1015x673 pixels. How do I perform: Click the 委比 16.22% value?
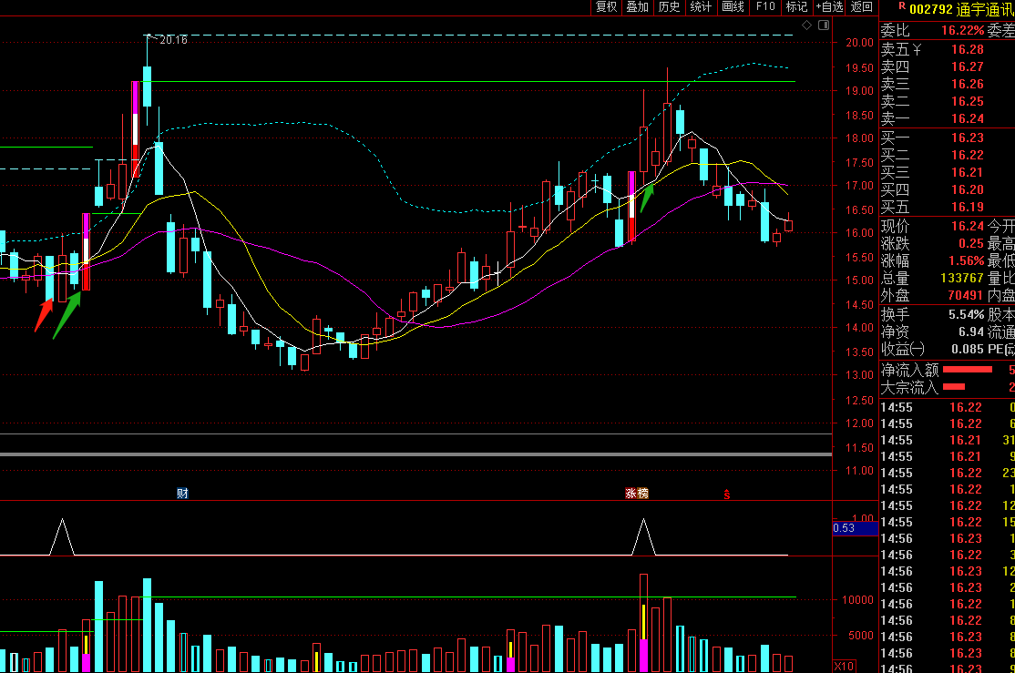(962, 30)
